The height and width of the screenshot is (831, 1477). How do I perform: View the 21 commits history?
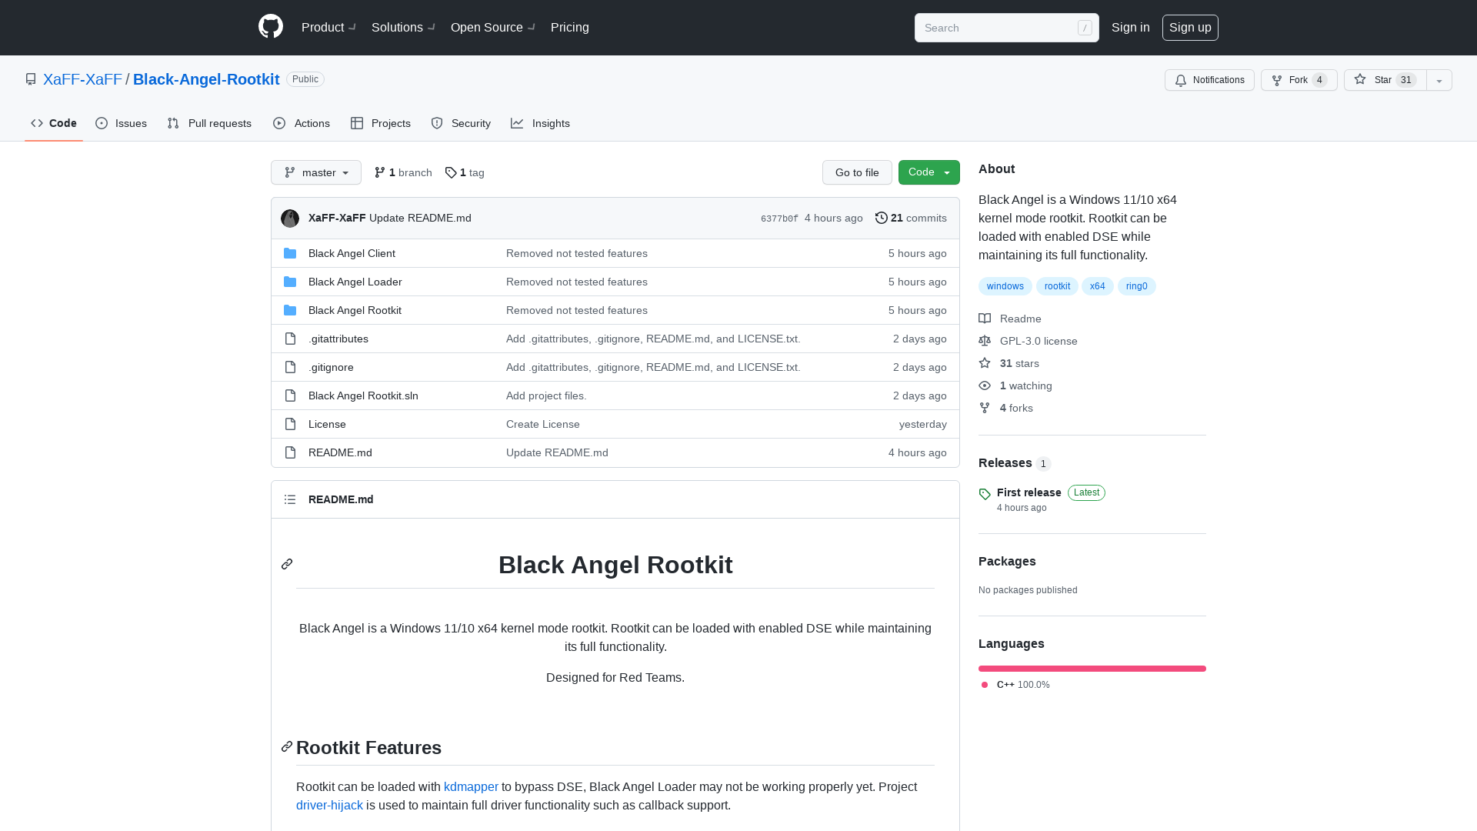coord(911,218)
